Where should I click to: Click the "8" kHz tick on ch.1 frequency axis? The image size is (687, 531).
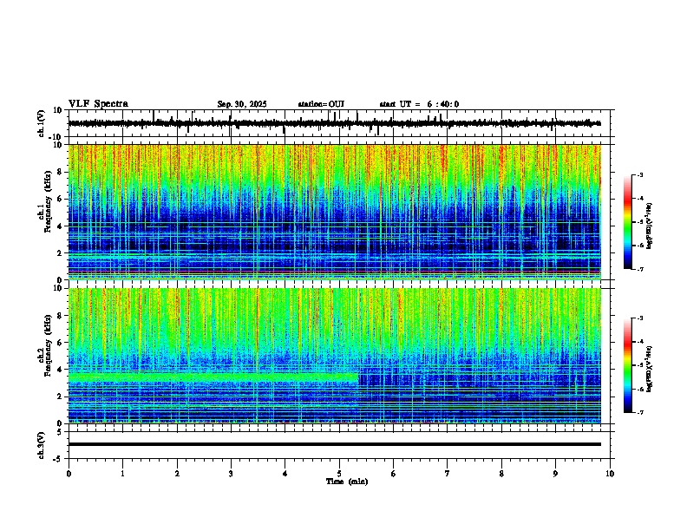click(x=61, y=172)
